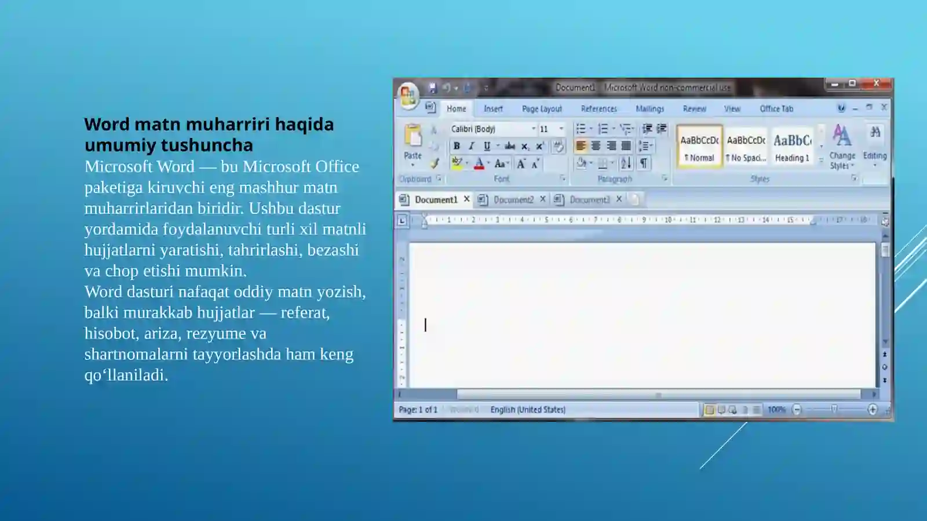Apply strikethrough formatting
Image resolution: width=927 pixels, height=521 pixels.
coord(509,146)
